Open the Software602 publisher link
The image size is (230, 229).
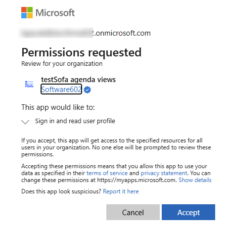click(x=61, y=89)
